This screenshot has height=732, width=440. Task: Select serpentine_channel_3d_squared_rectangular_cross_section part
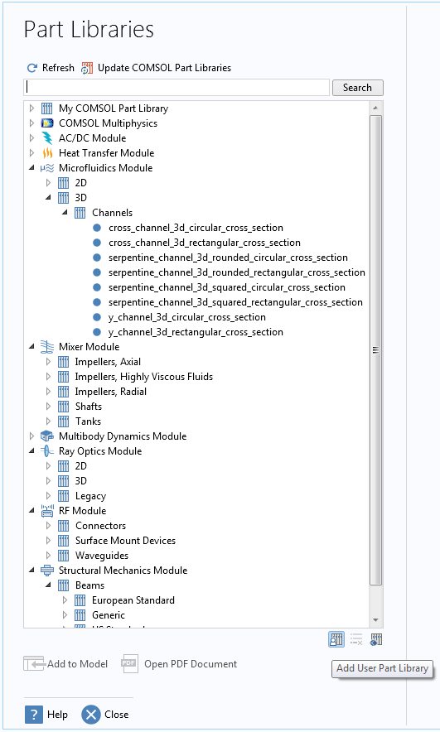235,302
